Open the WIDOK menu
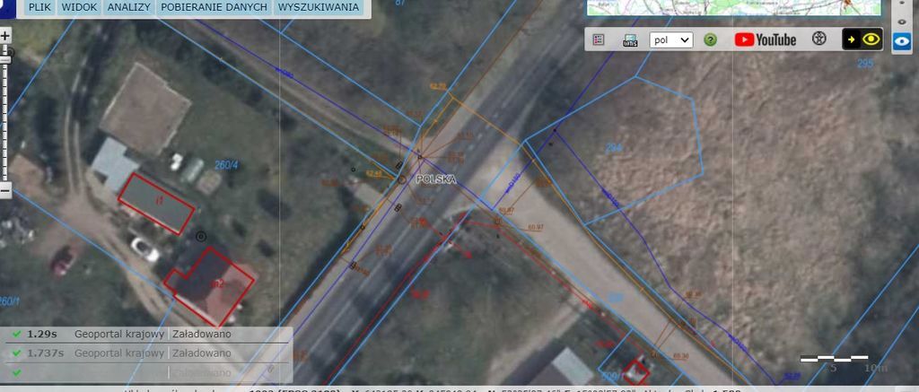The image size is (919, 392). click(80, 7)
